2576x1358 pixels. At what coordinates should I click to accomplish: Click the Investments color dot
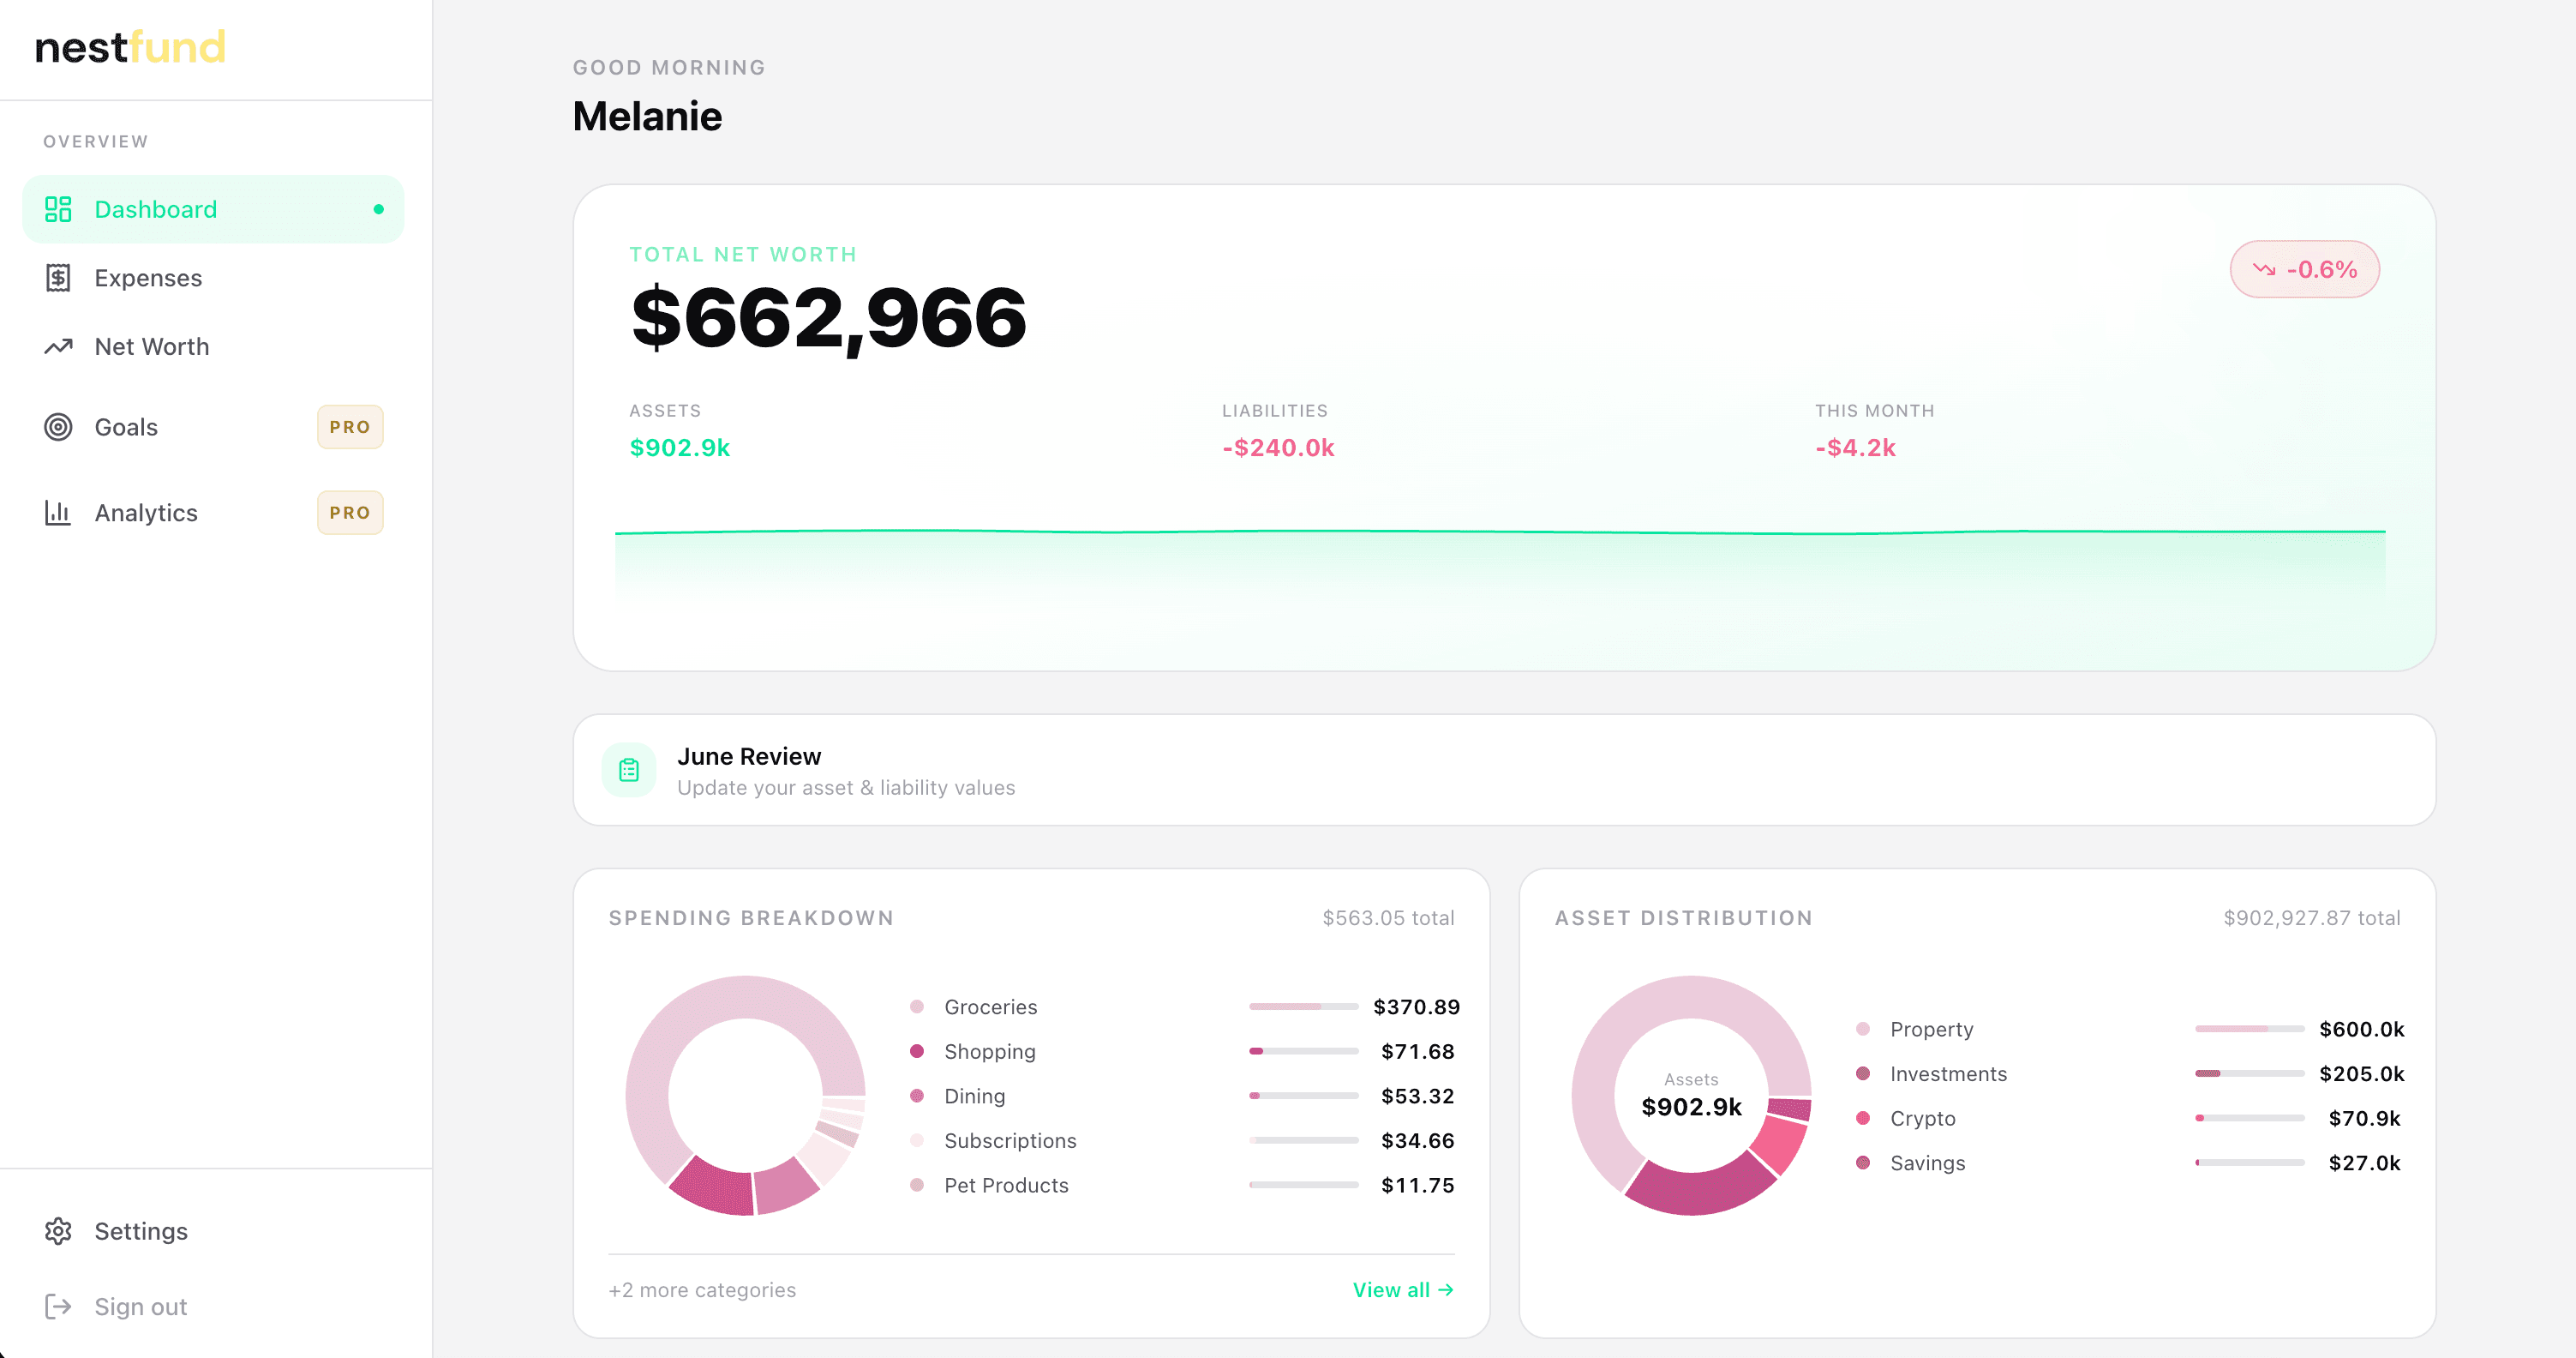point(1863,1073)
